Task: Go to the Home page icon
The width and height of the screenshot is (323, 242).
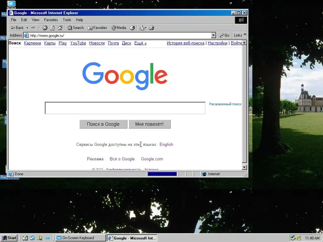Action: [60, 28]
